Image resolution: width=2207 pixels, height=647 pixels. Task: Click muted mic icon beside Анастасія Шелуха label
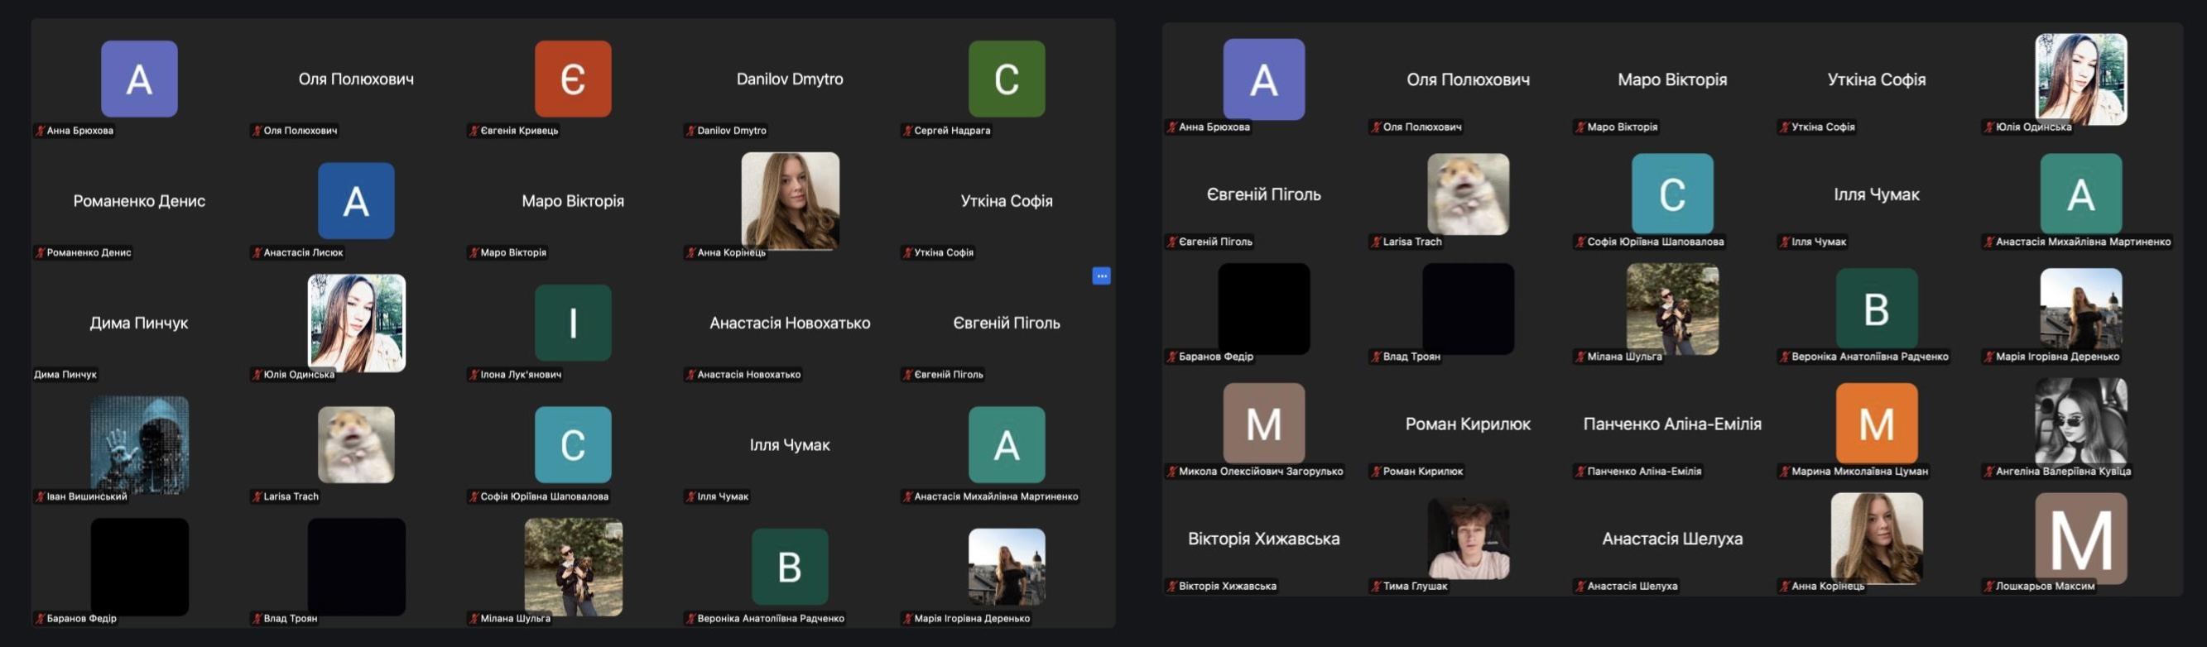tap(1580, 587)
